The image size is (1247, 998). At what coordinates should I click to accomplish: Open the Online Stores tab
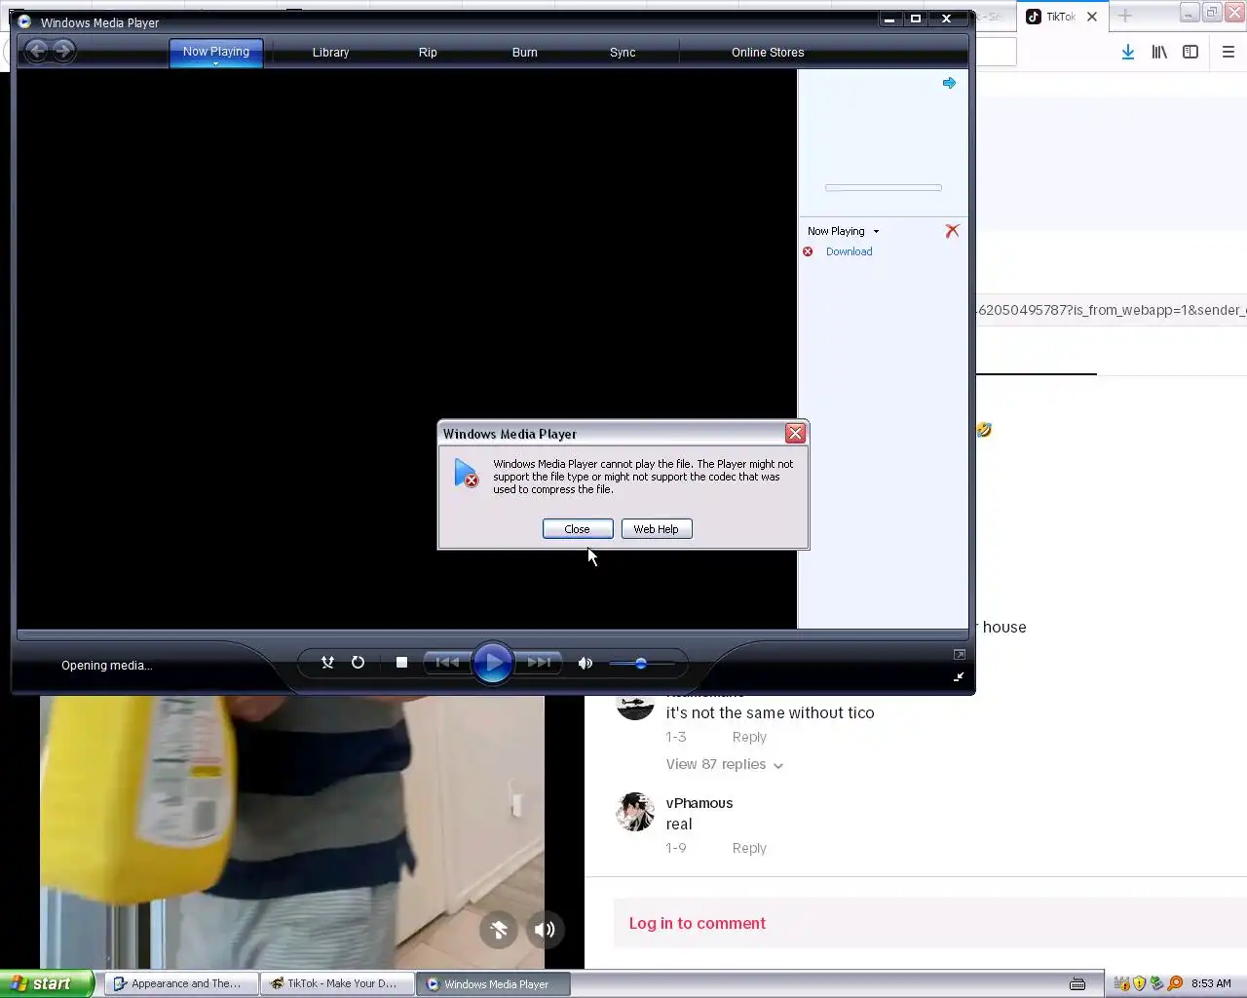click(768, 53)
